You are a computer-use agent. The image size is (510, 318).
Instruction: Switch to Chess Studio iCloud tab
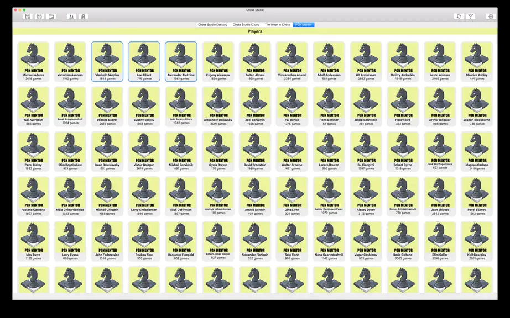point(246,25)
